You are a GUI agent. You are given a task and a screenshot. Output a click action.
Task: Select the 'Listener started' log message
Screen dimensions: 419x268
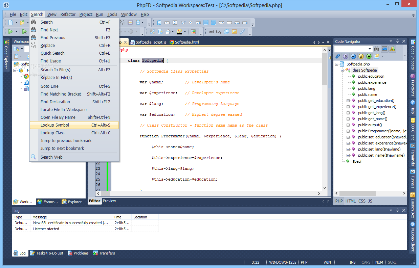click(46, 229)
